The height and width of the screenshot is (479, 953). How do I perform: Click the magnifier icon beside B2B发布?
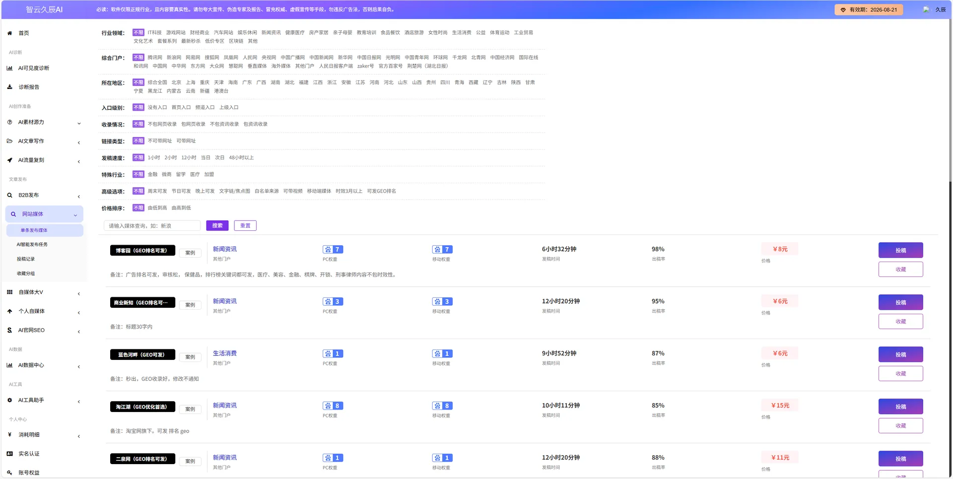(x=9, y=195)
